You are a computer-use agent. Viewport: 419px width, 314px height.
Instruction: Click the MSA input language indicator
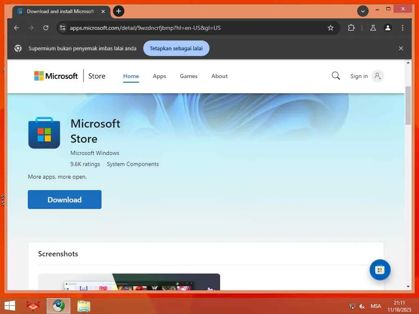point(376,306)
